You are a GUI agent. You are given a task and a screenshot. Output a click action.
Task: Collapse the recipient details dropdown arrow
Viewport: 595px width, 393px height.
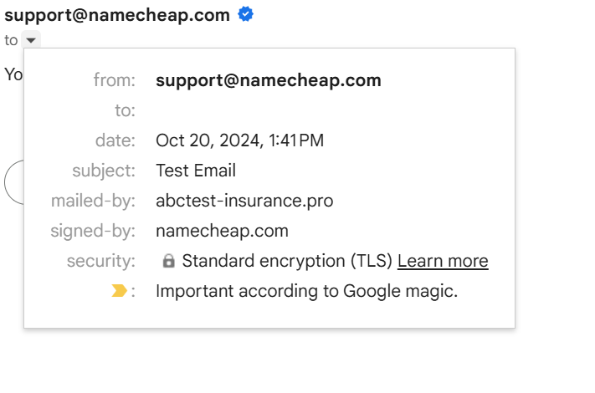point(30,40)
